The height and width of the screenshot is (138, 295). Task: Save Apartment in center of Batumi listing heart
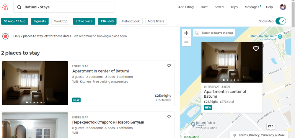tap(169, 66)
